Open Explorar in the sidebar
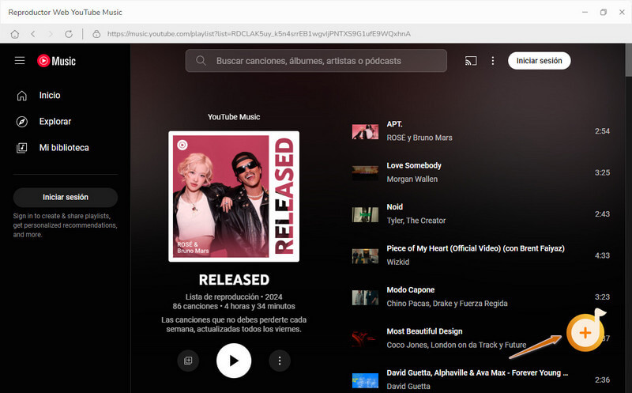632x393 pixels. [x=55, y=122]
